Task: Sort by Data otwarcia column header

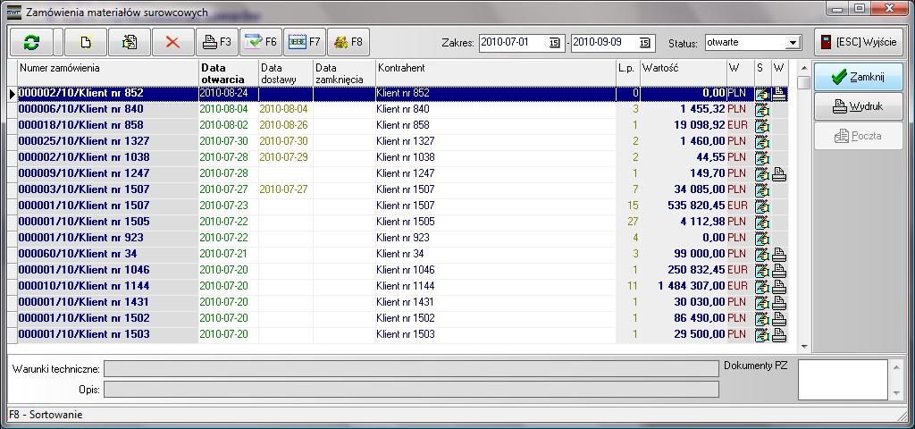Action: [229, 73]
